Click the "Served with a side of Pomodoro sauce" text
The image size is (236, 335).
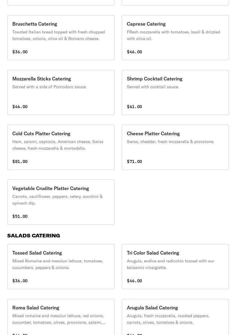(50, 87)
